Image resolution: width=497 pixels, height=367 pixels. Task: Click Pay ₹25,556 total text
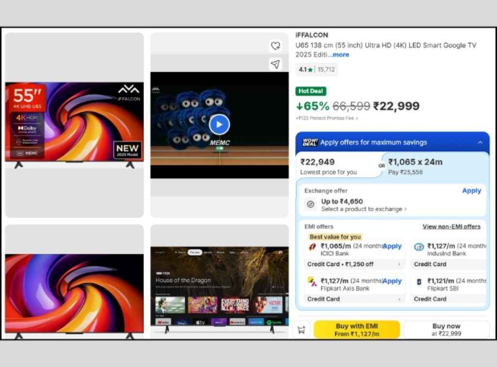405,172
